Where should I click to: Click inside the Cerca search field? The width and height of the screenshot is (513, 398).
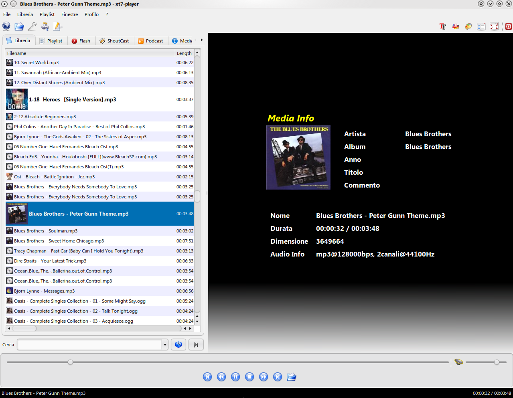point(89,345)
